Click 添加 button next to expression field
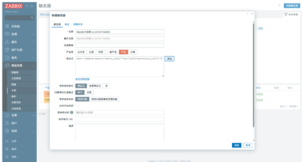The width and height of the screenshot is (302, 162). (170, 59)
